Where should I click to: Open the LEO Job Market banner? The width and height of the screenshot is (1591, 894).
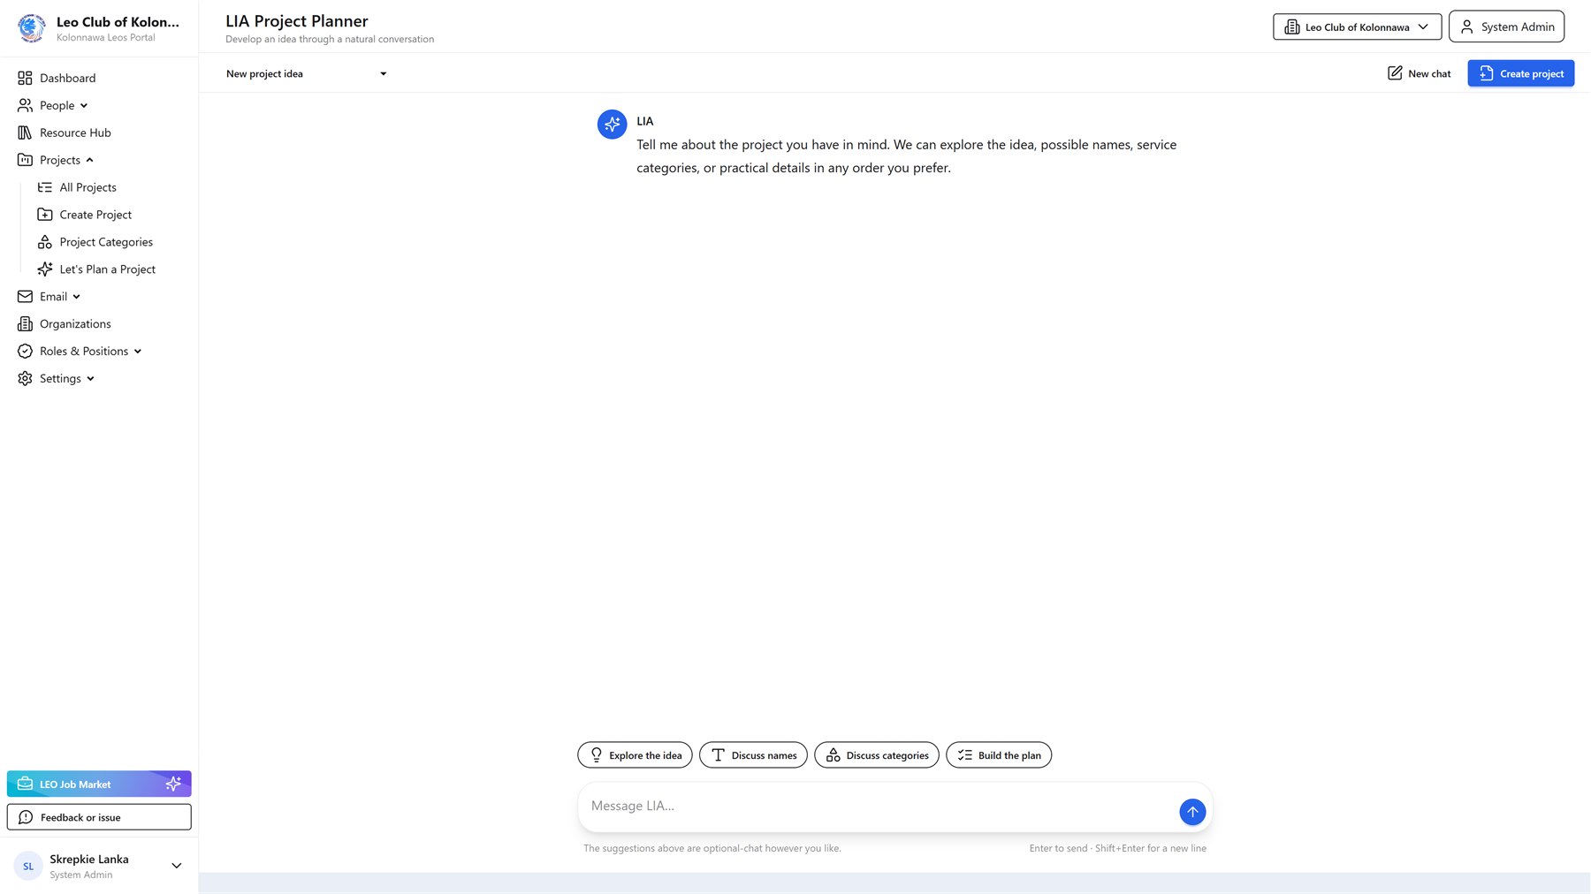pyautogui.click(x=99, y=784)
